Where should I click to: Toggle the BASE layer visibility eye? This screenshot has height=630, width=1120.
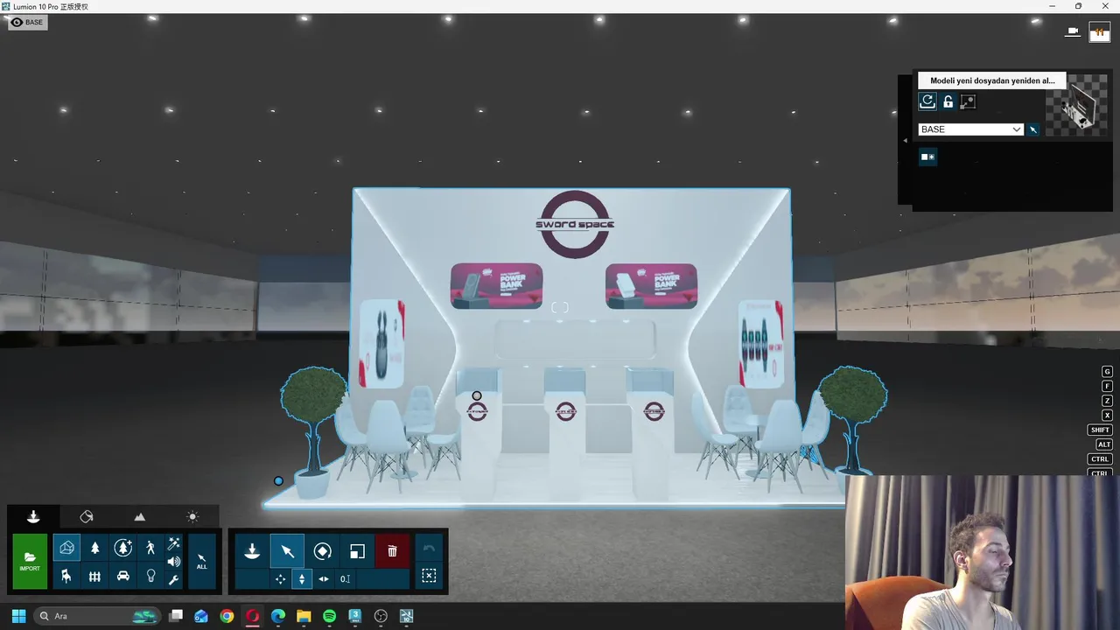tap(17, 22)
